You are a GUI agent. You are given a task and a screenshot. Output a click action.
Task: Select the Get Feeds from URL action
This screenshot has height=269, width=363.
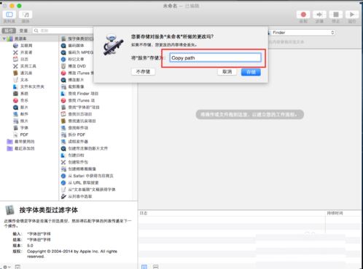(83, 182)
